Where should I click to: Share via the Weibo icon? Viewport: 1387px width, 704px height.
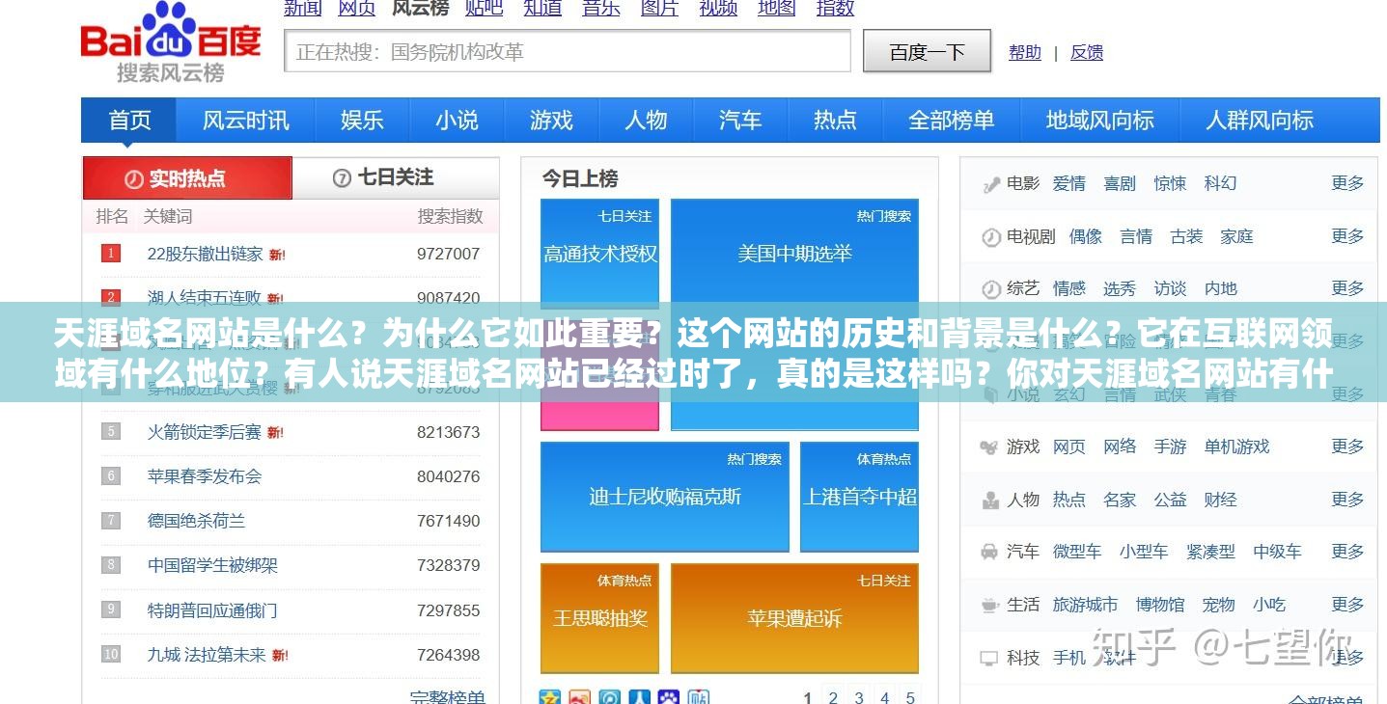pos(579,696)
